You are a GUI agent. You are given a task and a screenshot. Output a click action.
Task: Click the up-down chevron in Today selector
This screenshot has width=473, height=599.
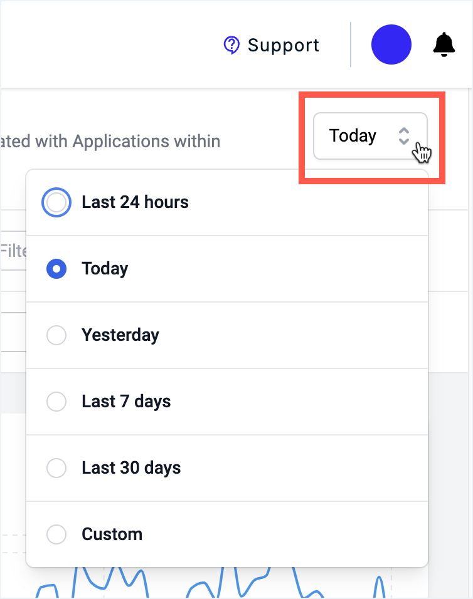tap(404, 136)
